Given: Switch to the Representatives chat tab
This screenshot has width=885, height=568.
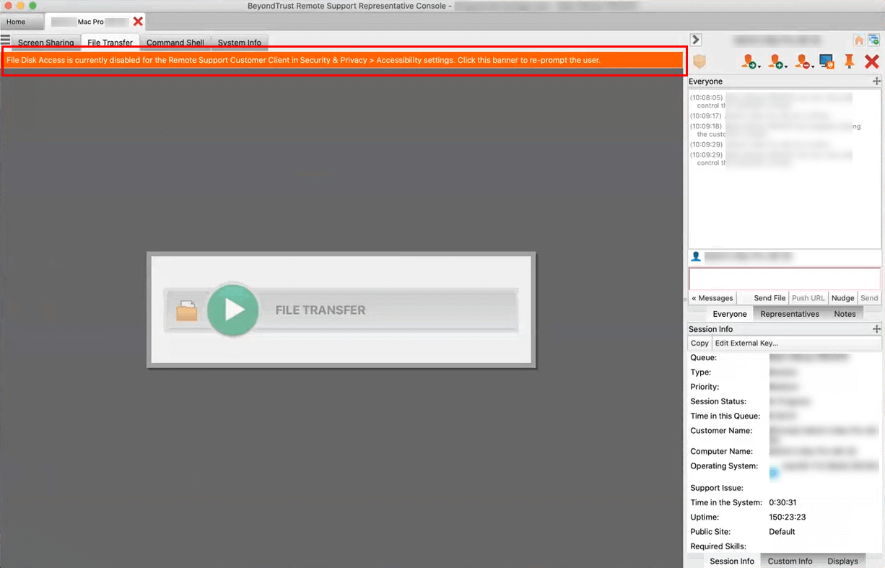Looking at the screenshot, I should coord(790,314).
